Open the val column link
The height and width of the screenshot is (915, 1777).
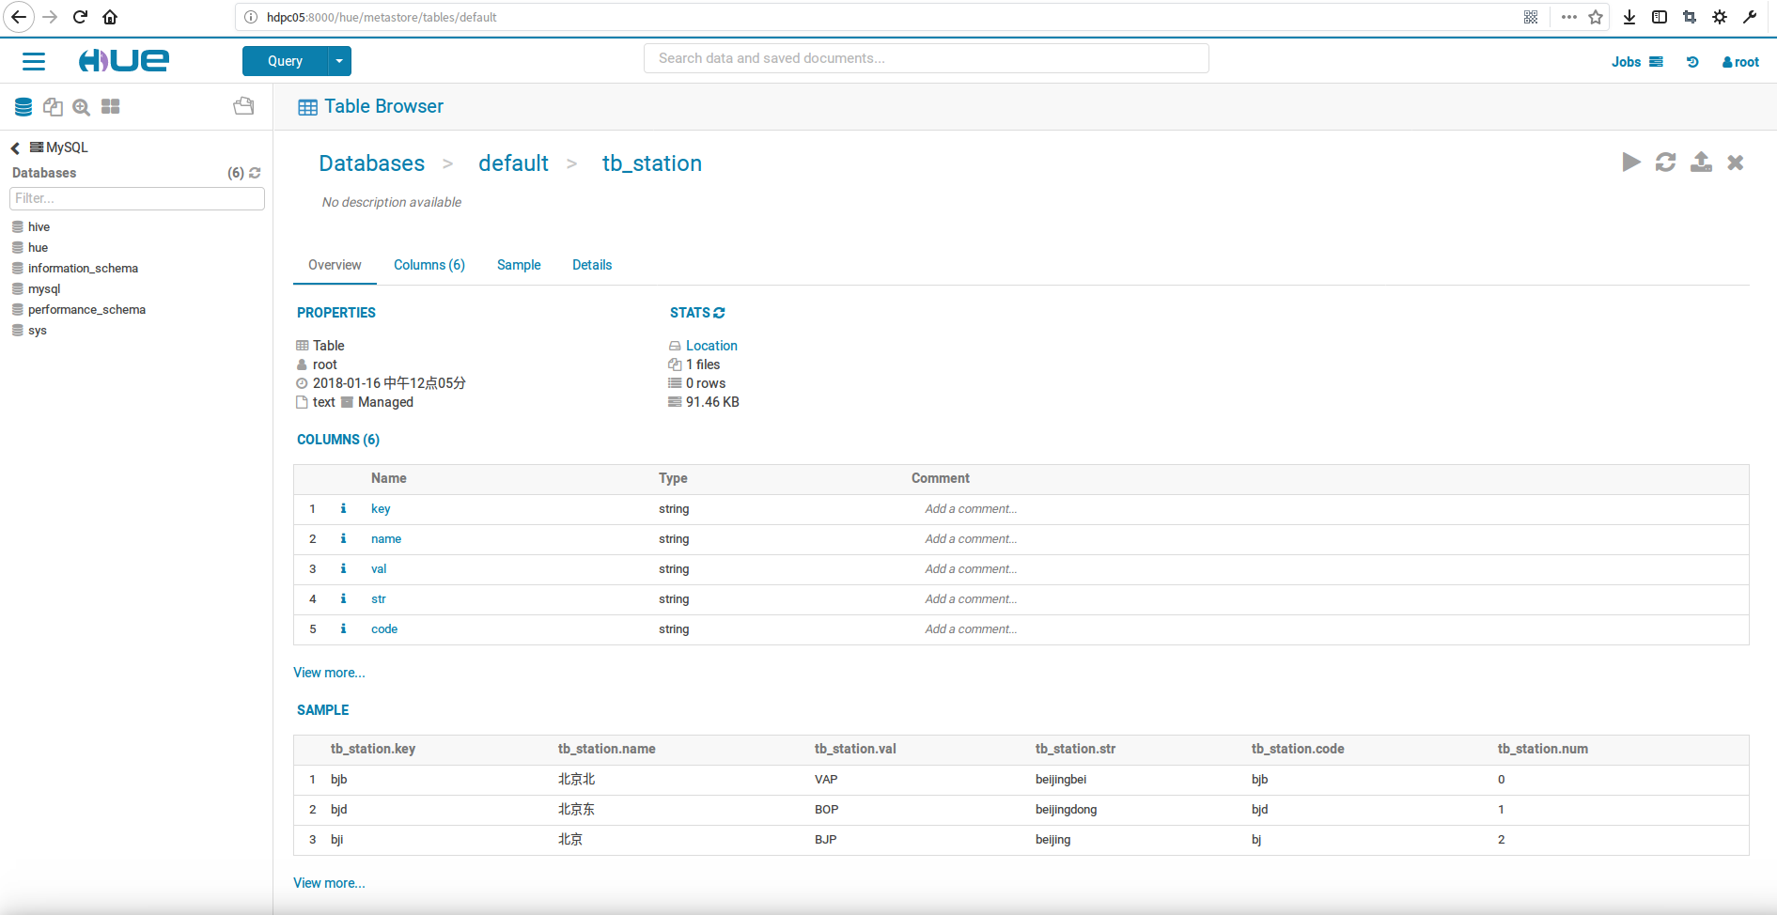point(379,568)
